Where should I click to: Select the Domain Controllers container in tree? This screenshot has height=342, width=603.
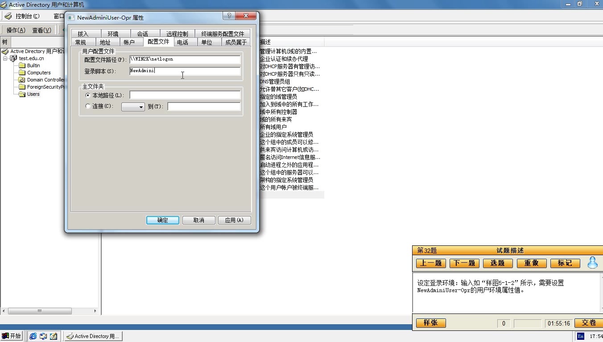[46, 80]
